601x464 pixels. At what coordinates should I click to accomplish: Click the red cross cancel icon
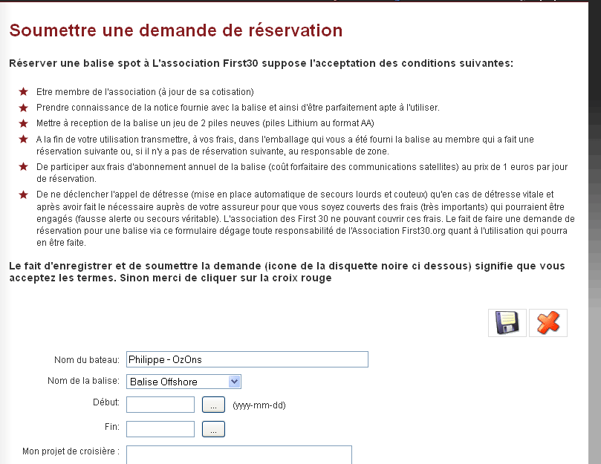[x=548, y=323]
